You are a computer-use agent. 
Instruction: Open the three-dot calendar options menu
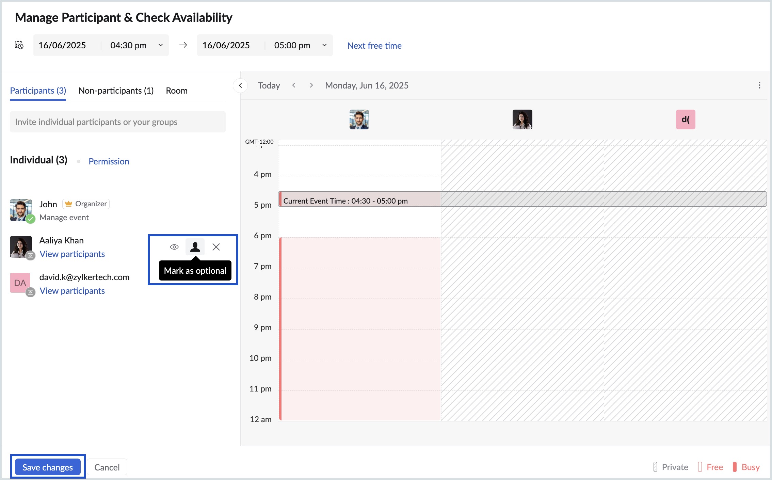tap(759, 85)
